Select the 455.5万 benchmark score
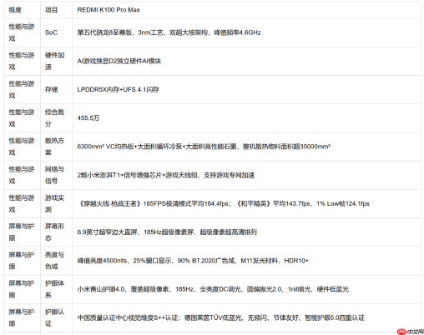This screenshot has width=424, height=335. pyautogui.click(x=88, y=118)
